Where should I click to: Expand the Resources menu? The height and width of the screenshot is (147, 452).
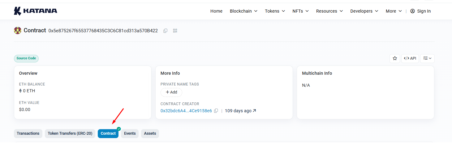(329, 11)
